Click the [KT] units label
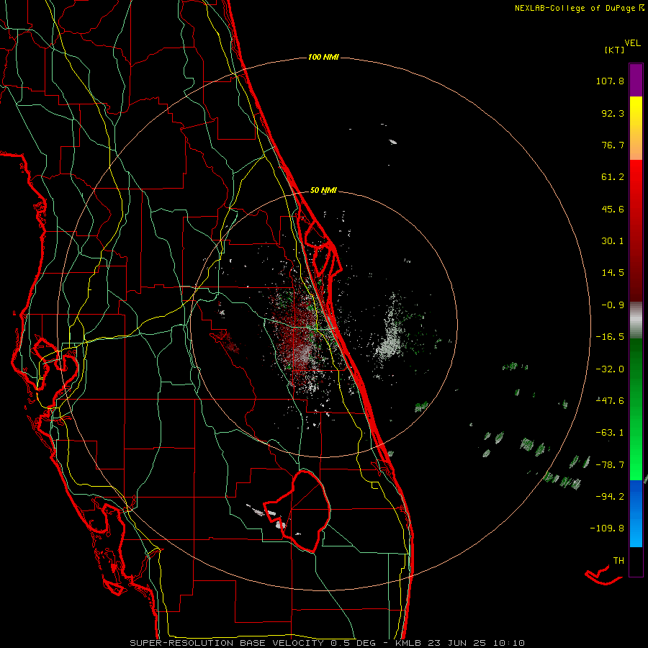The height and width of the screenshot is (648, 648). (x=615, y=50)
